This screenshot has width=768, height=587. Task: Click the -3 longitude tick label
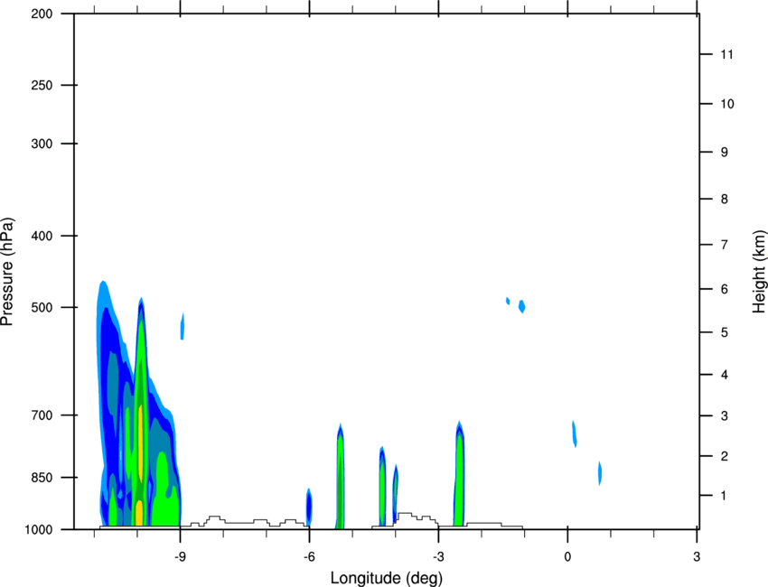[x=438, y=557]
